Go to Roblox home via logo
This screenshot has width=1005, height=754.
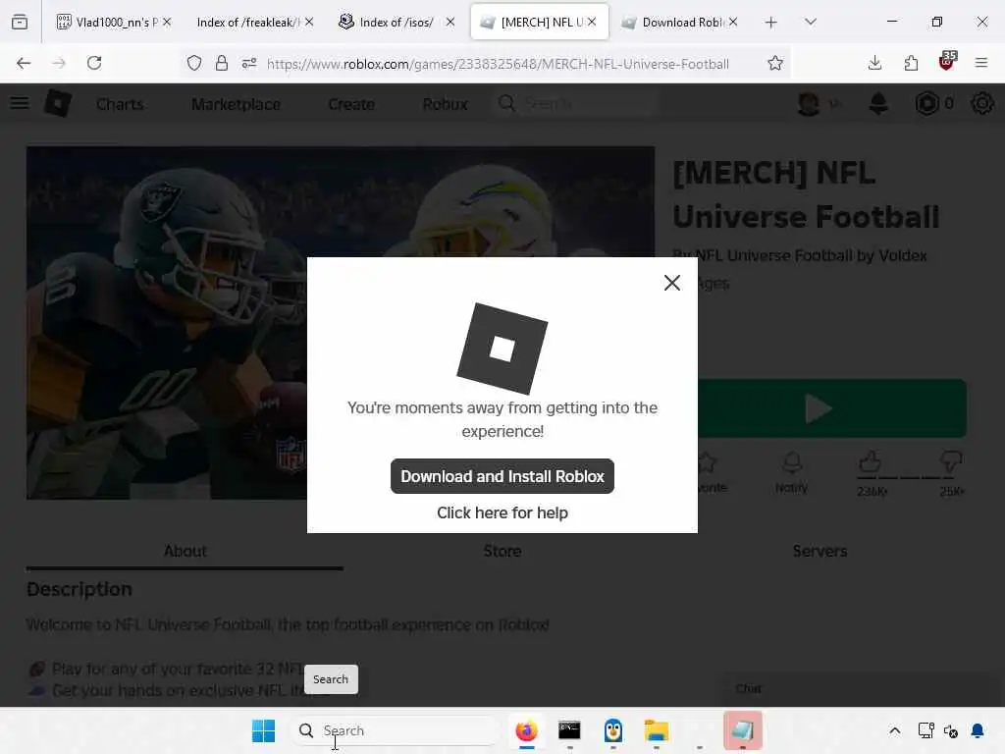click(58, 103)
